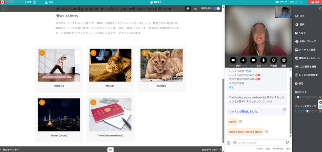Click the self-view video thumbnail

[284, 12]
